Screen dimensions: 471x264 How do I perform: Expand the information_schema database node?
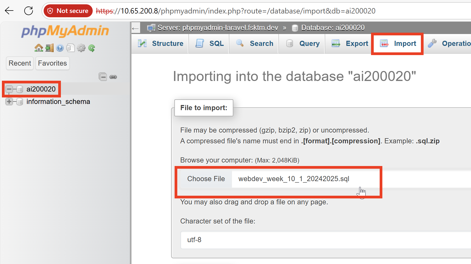coord(9,102)
